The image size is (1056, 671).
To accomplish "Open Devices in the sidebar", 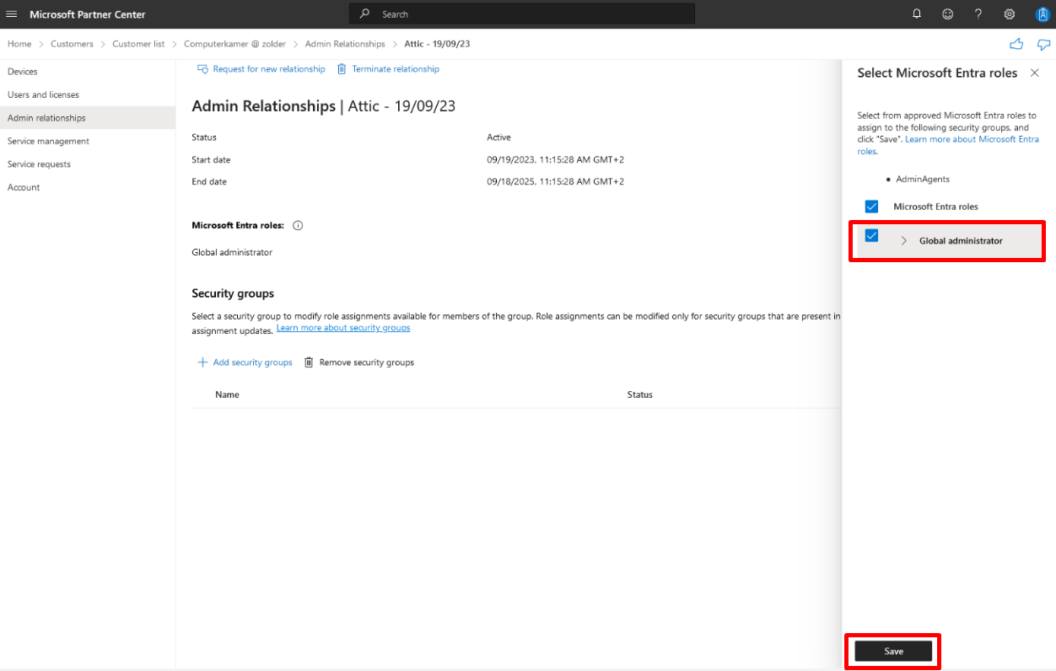I will pyautogui.click(x=88, y=72).
